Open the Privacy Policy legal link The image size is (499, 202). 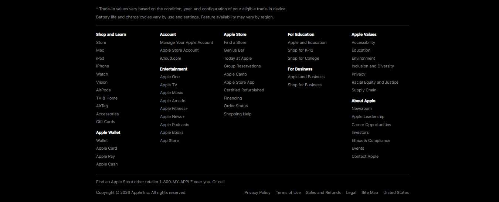(x=257, y=192)
